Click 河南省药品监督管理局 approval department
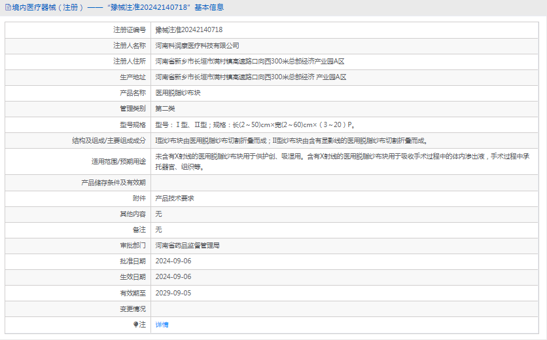Image resolution: width=547 pixels, height=340 pixels. pyautogui.click(x=187, y=245)
